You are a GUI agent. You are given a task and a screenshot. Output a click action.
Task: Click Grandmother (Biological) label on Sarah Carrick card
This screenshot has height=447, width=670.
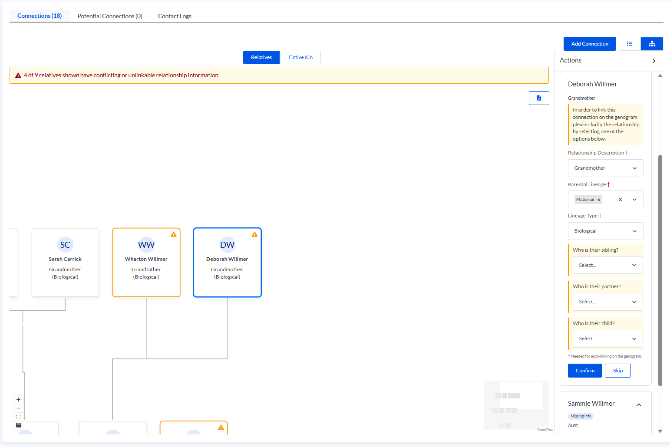coord(65,273)
